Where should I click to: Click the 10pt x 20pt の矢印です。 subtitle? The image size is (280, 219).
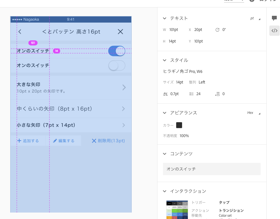point(41,91)
